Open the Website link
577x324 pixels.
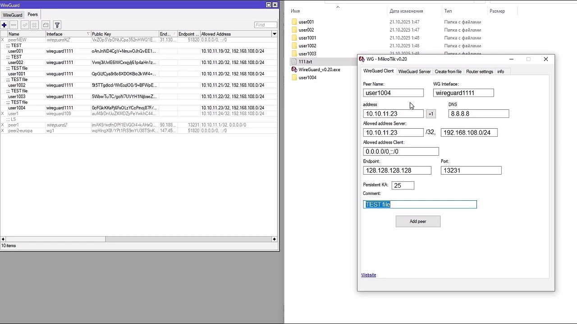pyautogui.click(x=368, y=275)
